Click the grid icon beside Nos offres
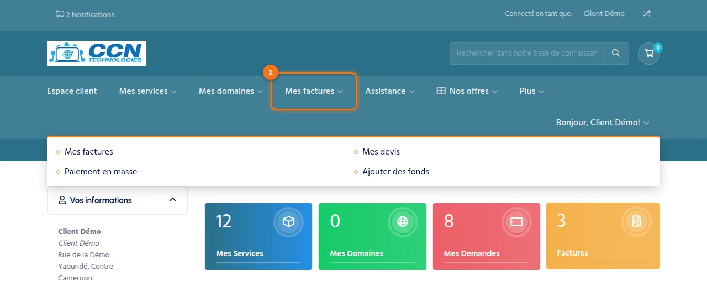 click(x=441, y=91)
